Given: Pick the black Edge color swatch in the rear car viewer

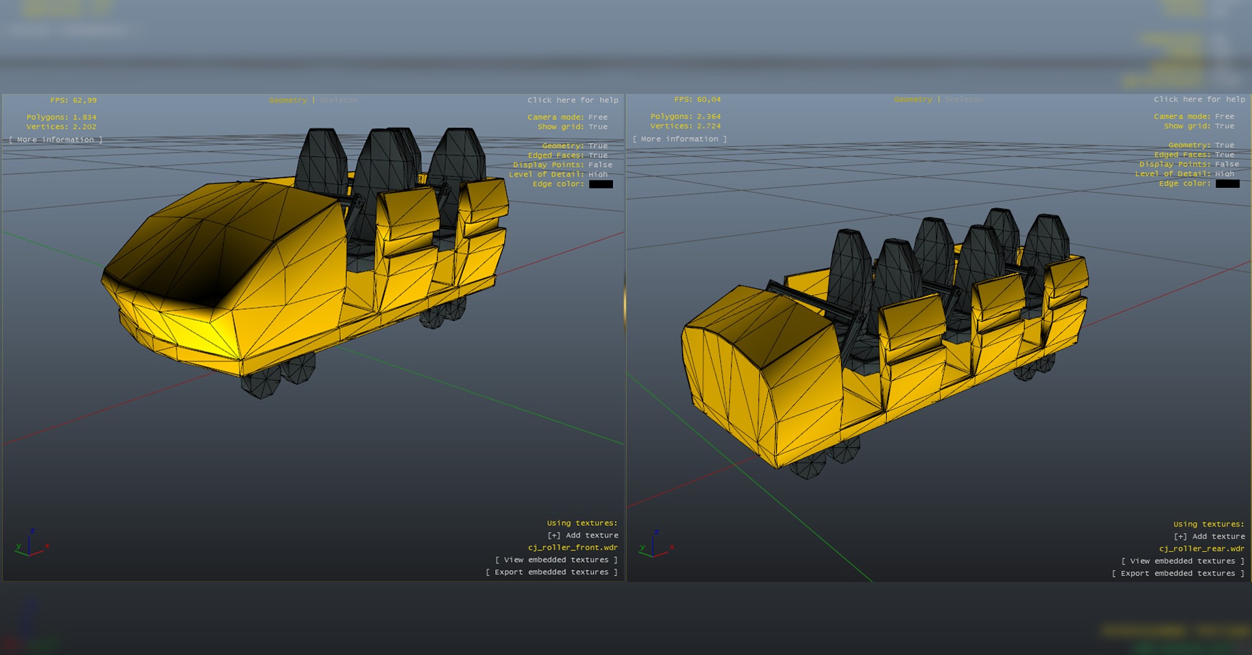Looking at the screenshot, I should (1227, 183).
